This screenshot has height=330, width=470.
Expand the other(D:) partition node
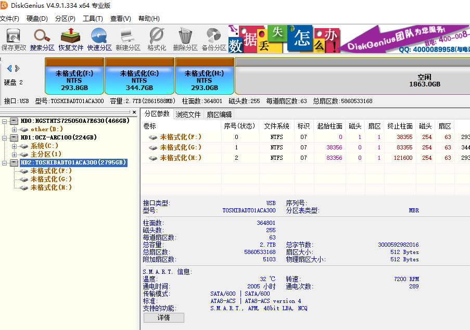(x=14, y=130)
